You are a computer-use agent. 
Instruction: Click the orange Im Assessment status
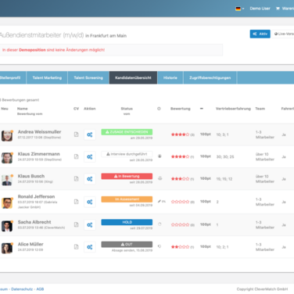(x=127, y=199)
